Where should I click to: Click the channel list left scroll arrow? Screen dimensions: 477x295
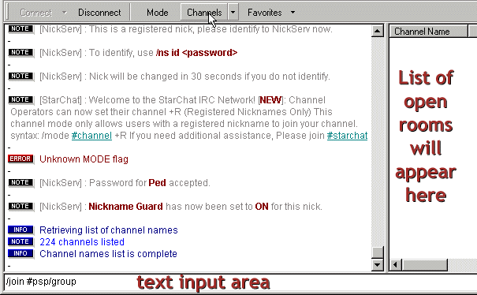coord(395,264)
